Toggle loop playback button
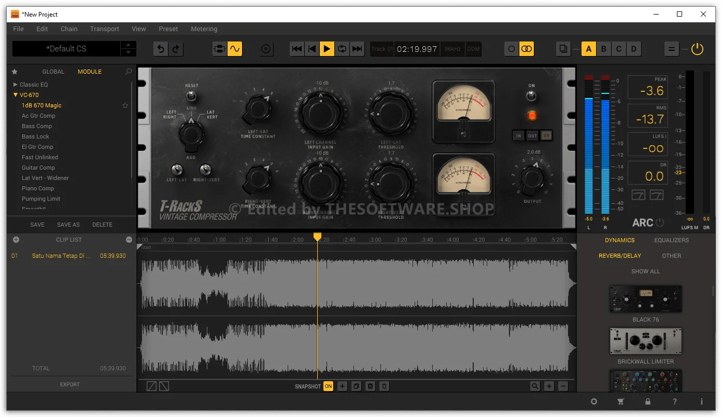 342,49
